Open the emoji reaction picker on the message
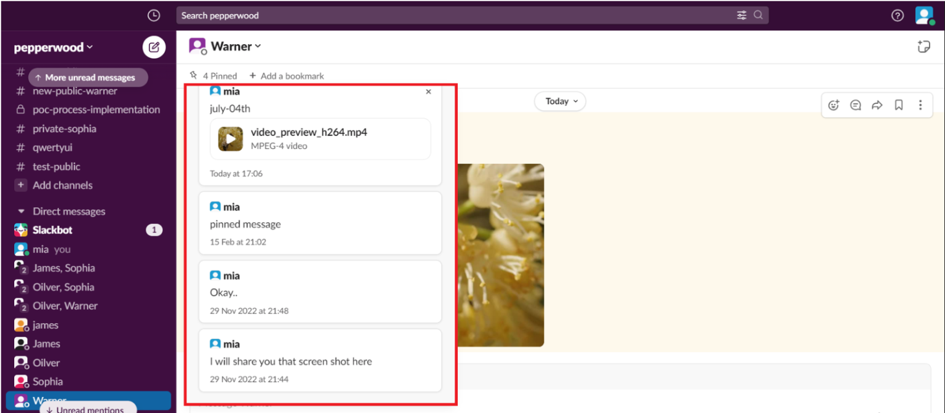The height and width of the screenshot is (413, 945). [833, 105]
